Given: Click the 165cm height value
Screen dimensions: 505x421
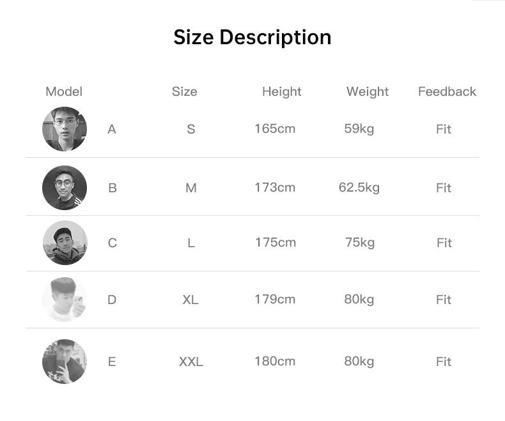Looking at the screenshot, I should point(275,128).
